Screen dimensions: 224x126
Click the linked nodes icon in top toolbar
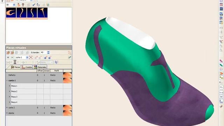[38, 5]
